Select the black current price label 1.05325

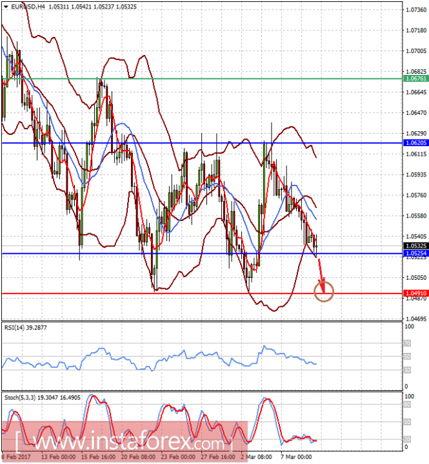(415, 246)
